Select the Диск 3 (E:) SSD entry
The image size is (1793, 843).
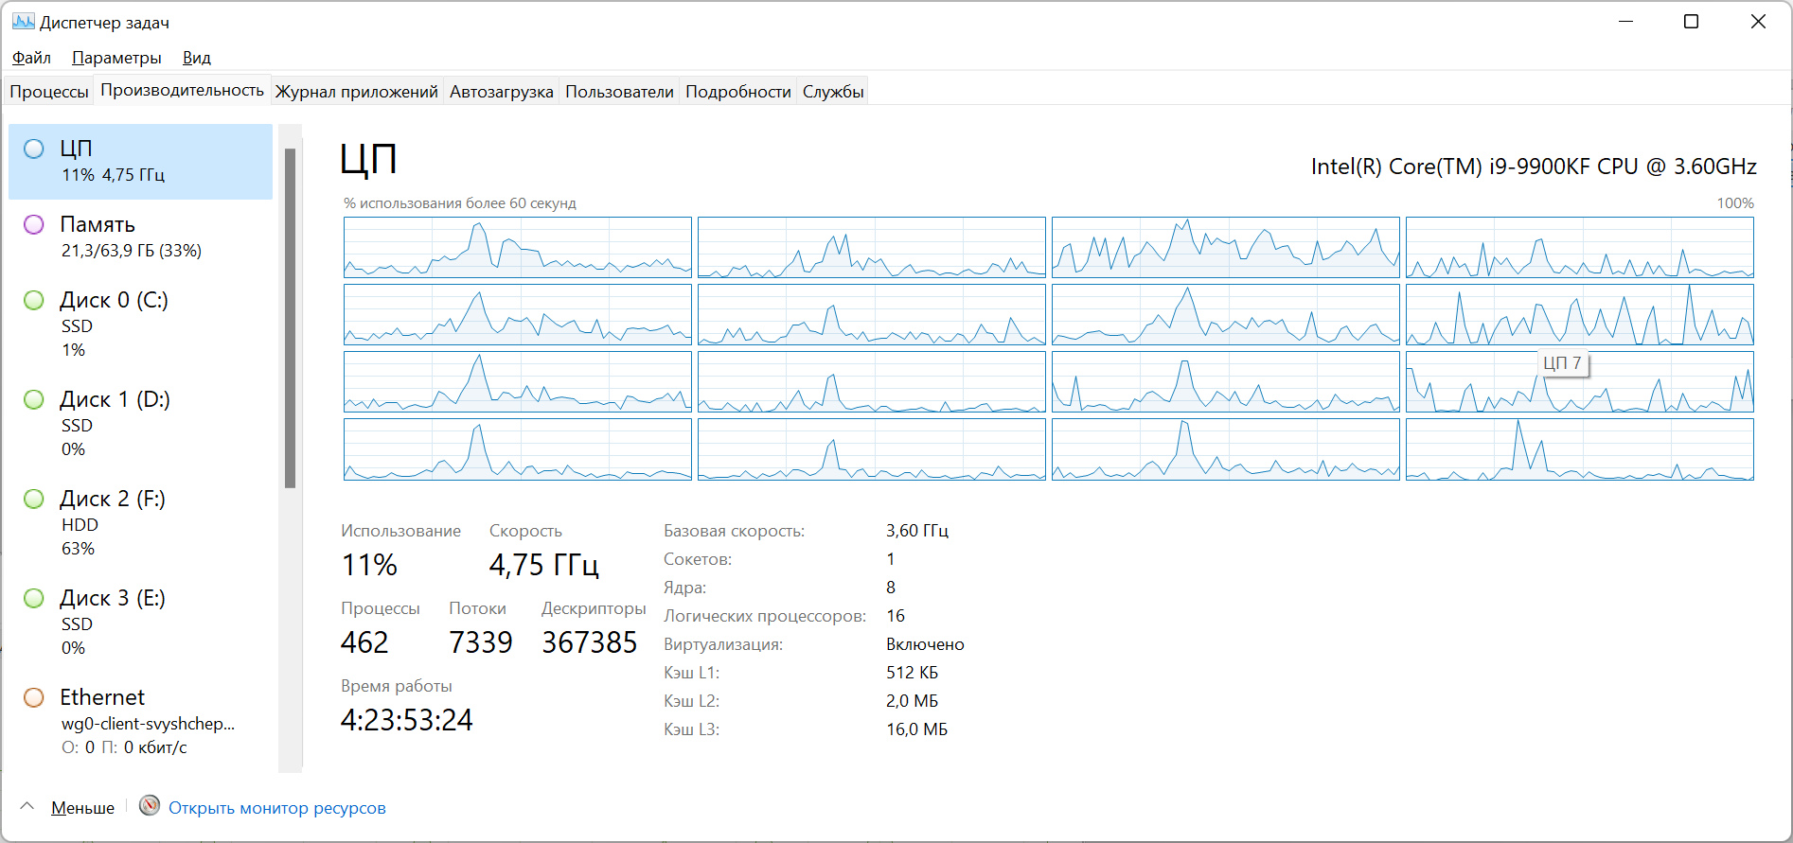[140, 622]
